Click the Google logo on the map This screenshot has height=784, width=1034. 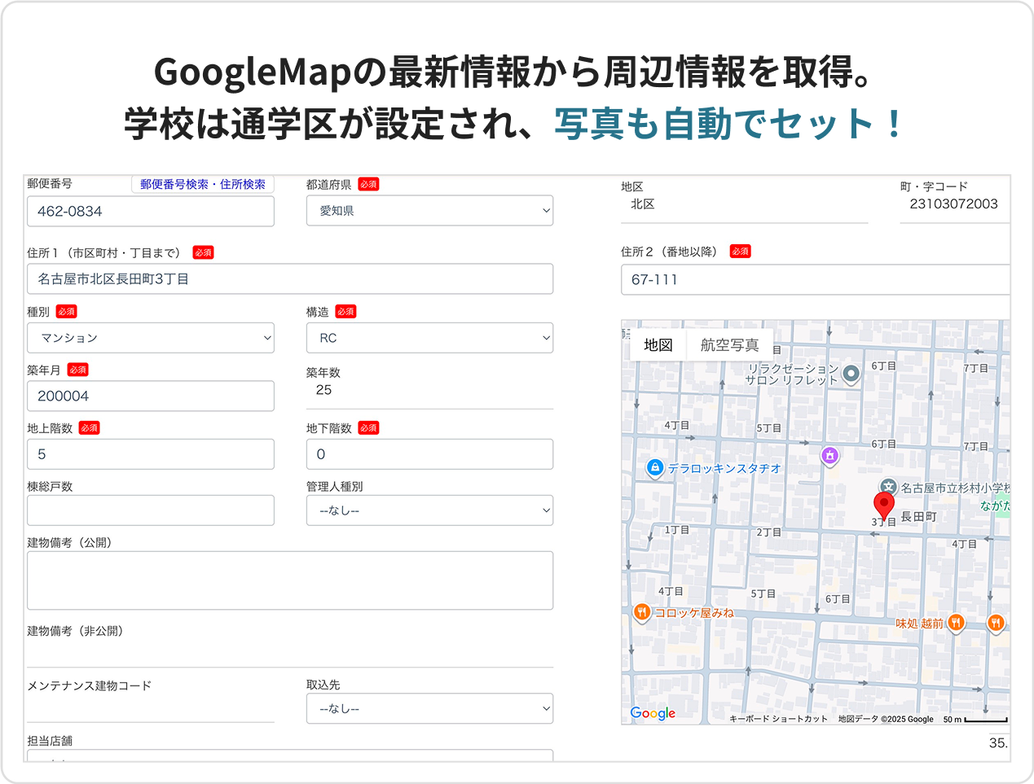[x=653, y=713]
